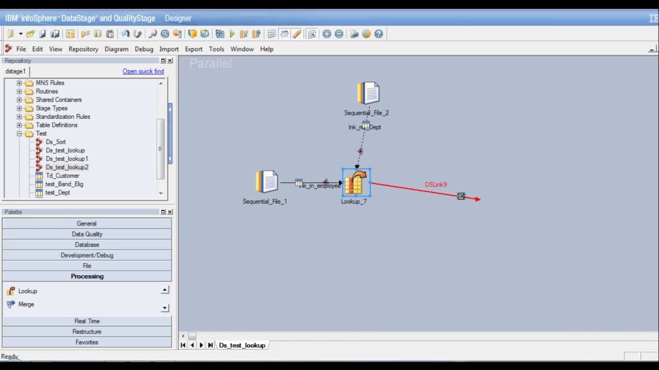Image resolution: width=659 pixels, height=370 pixels.
Task: Open the Restructure palette section
Action: click(x=87, y=331)
